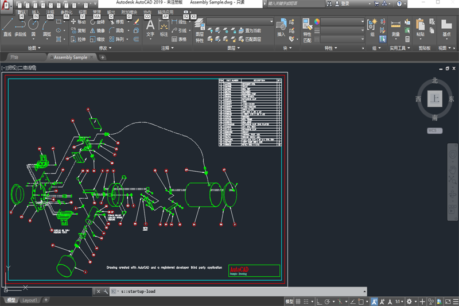459x306 pixels.
Task: Click the 移动 (Move) tool
Action: click(78, 22)
